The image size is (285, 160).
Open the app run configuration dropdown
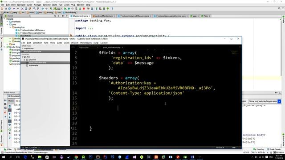click(x=58, y=8)
